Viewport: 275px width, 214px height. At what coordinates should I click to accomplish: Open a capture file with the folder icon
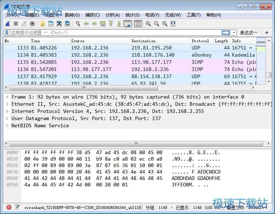pos(42,24)
